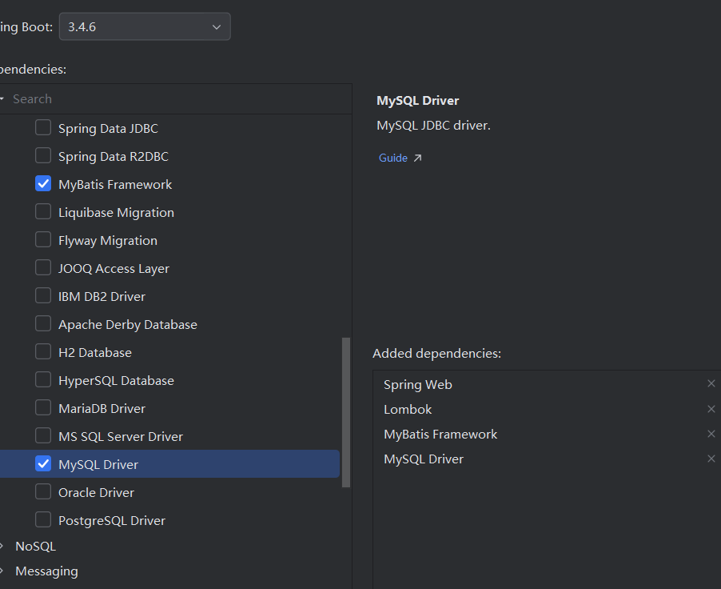This screenshot has width=721, height=589.
Task: Remove MyBatis Framework from added dependencies
Action: coord(711,434)
